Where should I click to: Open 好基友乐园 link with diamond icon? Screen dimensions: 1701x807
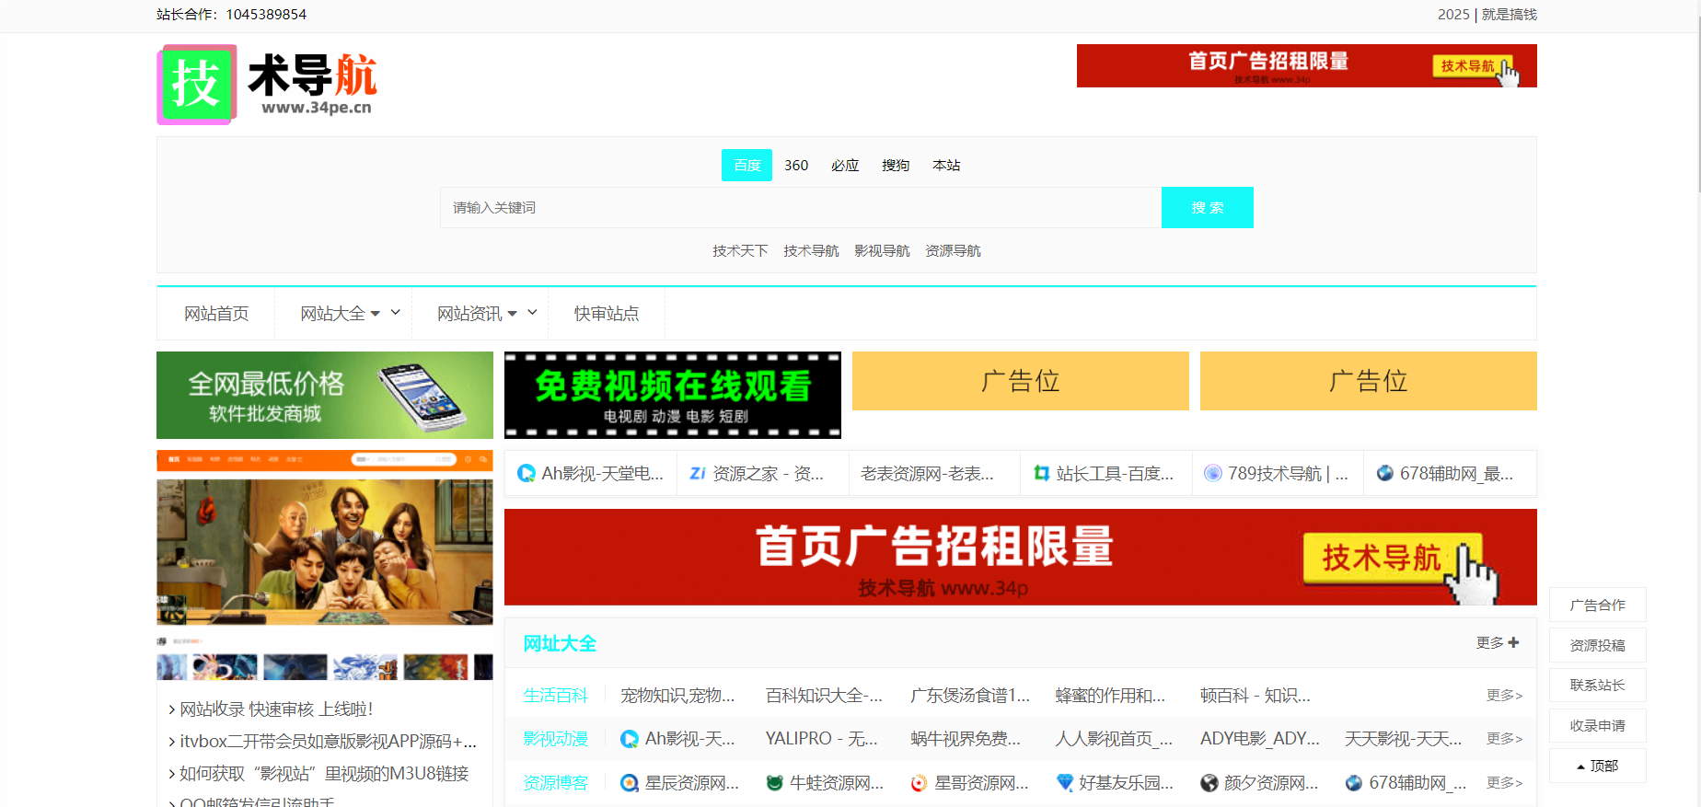pos(1115,783)
